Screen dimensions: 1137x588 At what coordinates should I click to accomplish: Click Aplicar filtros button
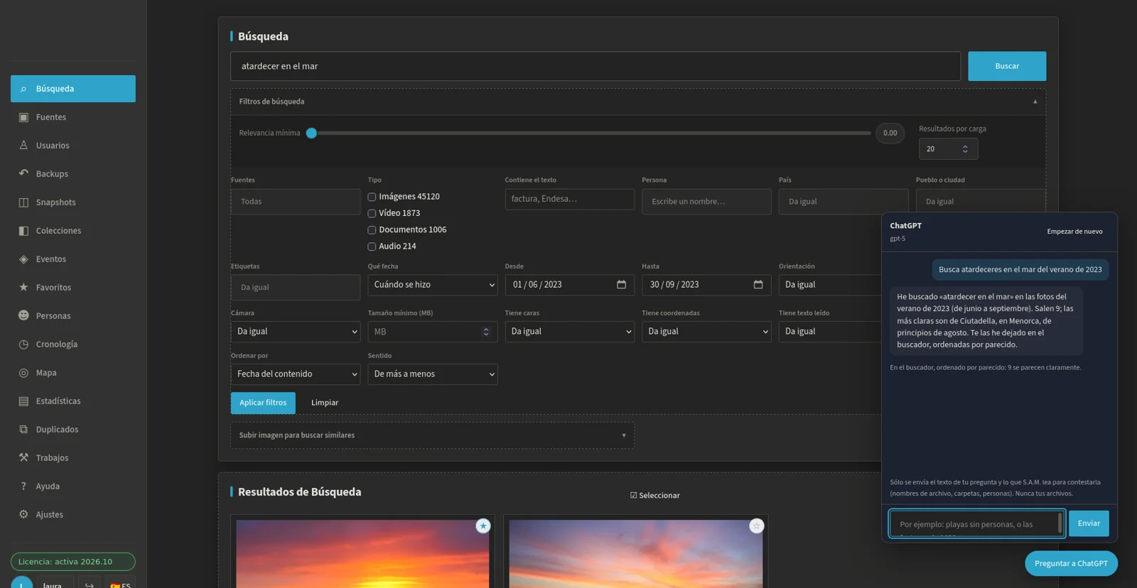tap(263, 403)
